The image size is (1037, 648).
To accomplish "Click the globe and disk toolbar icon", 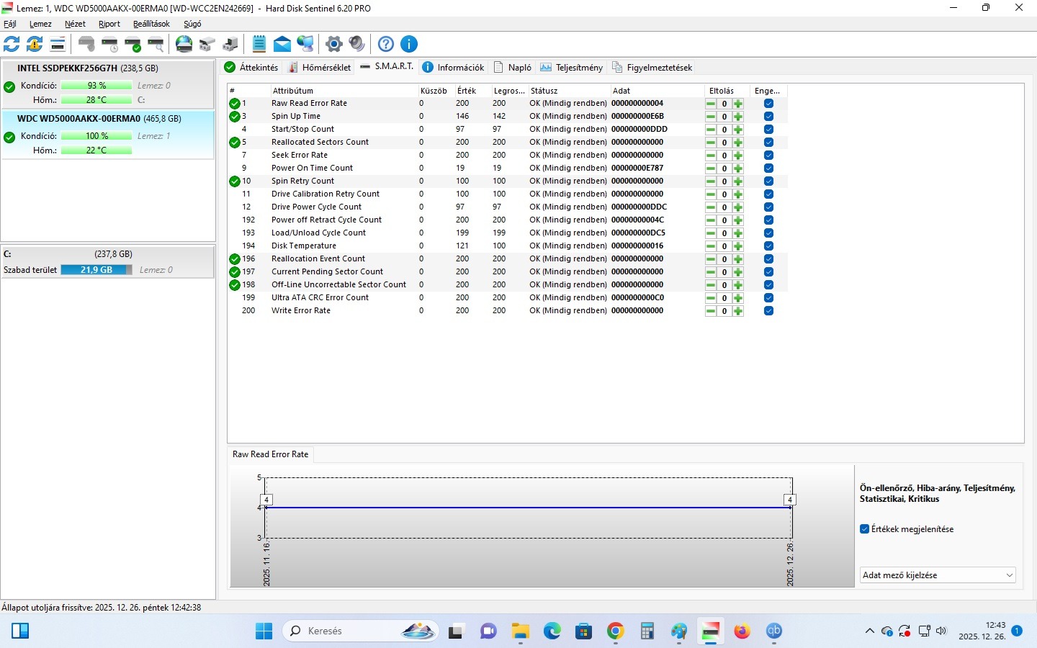I will coord(184,44).
